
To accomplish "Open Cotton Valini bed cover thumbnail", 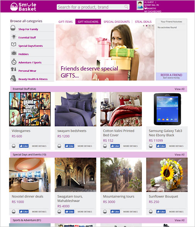I will click(121, 109).
